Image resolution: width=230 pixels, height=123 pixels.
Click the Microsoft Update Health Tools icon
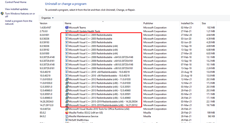tap(67, 31)
